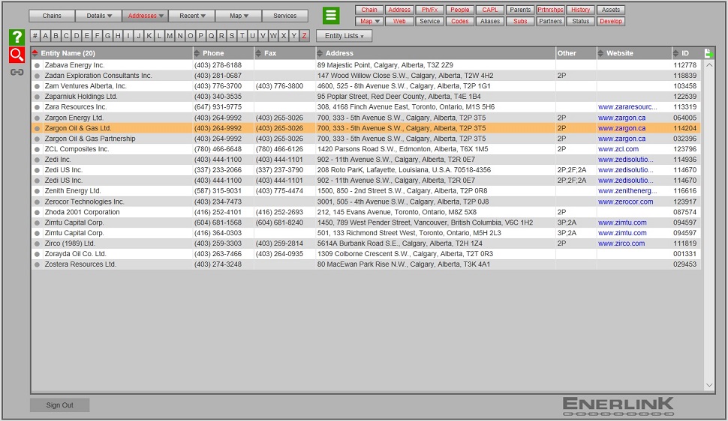Open the Subs panel
728x421 pixels.
520,21
